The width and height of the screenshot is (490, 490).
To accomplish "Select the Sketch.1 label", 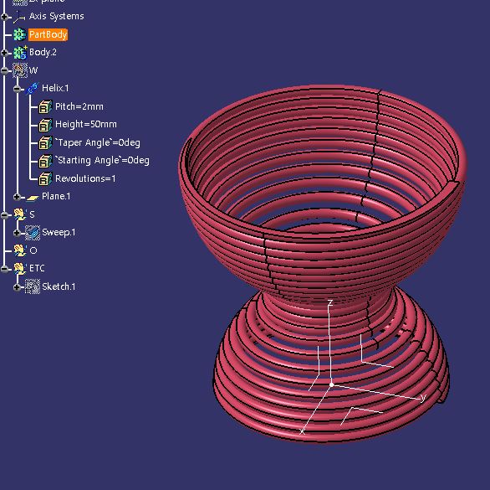I will point(59,286).
